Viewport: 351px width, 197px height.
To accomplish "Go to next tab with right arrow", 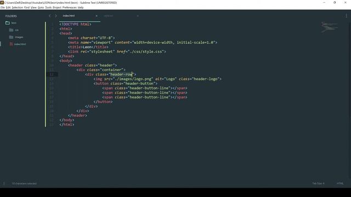I will pos(56,16).
